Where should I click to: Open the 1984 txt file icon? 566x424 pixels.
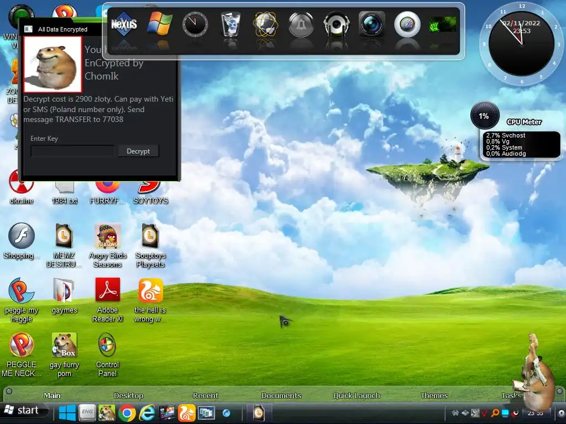coord(64,191)
